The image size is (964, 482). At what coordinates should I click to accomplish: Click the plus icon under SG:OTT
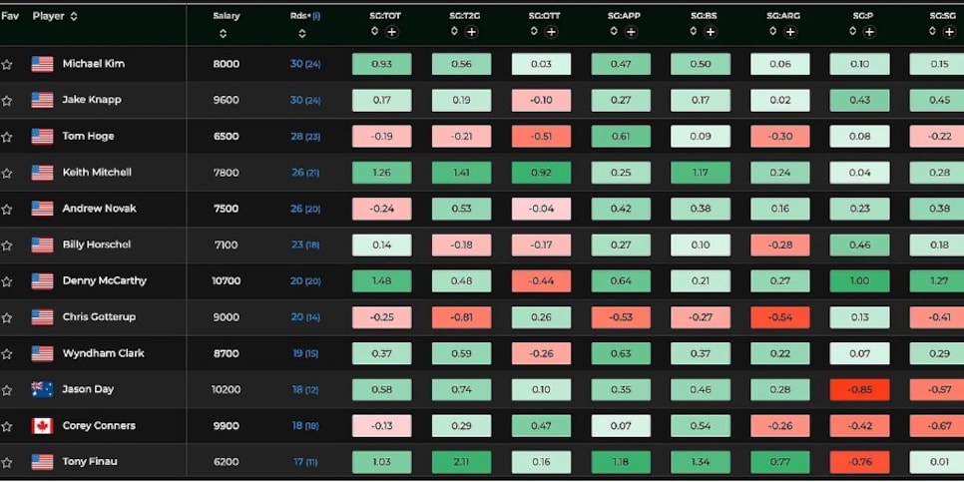(551, 32)
